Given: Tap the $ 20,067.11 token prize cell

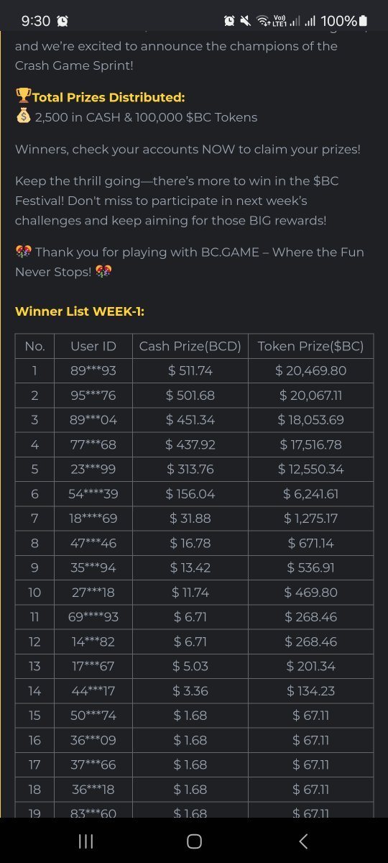Looking at the screenshot, I should click(310, 396).
